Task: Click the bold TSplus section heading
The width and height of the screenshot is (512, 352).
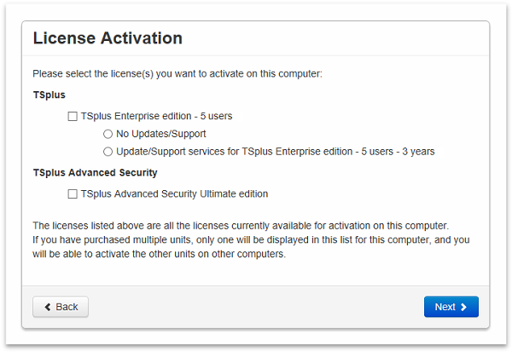Action: pos(49,95)
